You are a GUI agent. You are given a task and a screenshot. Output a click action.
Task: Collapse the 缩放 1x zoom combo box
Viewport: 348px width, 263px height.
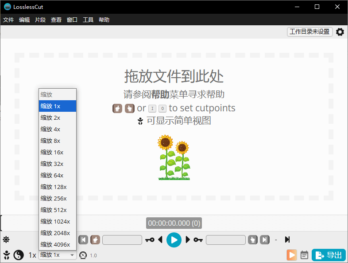point(57,255)
